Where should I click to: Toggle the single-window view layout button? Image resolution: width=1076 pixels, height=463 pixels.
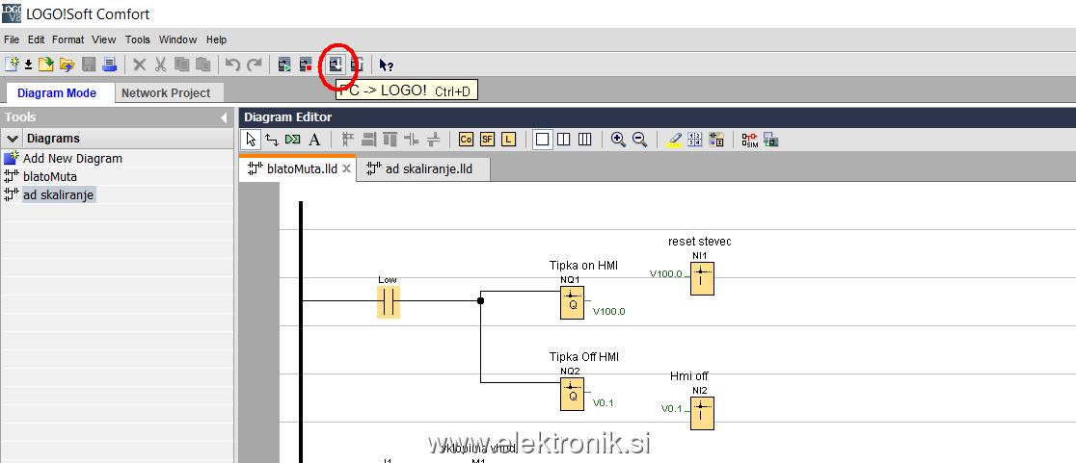pos(542,140)
